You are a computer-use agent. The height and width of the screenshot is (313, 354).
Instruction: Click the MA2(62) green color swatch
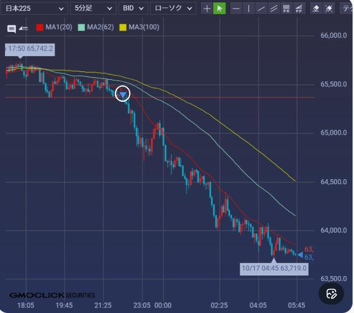point(81,27)
